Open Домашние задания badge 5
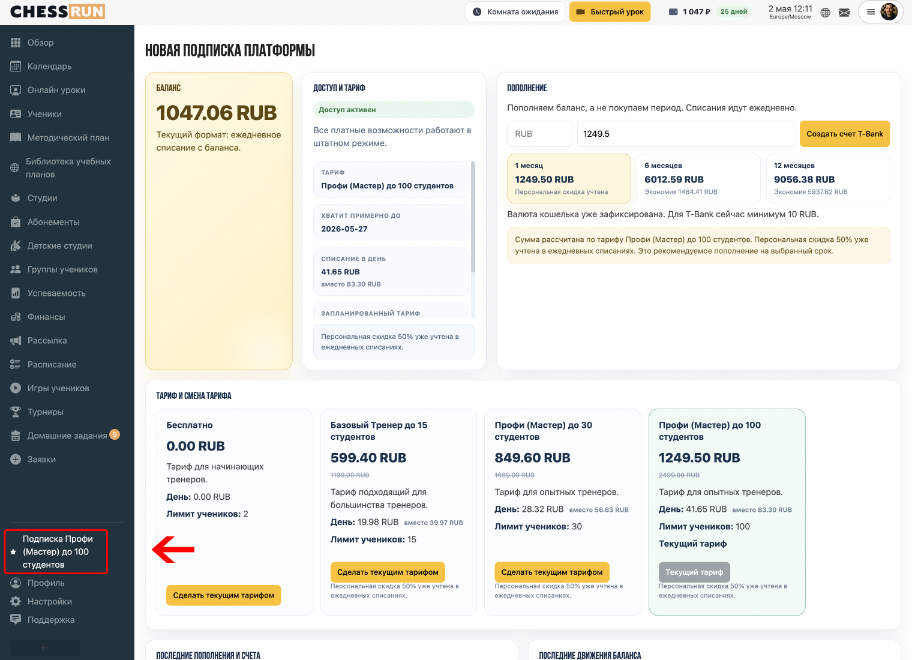 click(115, 434)
